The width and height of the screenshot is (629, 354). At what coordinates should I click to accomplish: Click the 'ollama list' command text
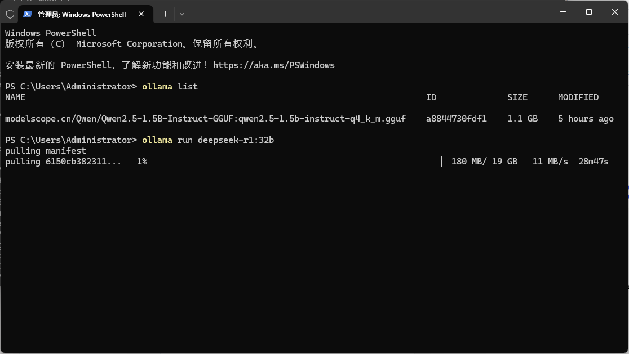coord(170,87)
